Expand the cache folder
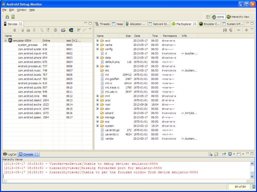 98,45
